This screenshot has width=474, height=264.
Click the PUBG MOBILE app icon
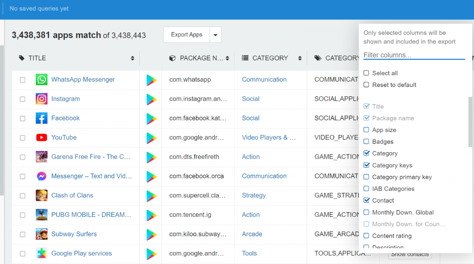tap(42, 215)
